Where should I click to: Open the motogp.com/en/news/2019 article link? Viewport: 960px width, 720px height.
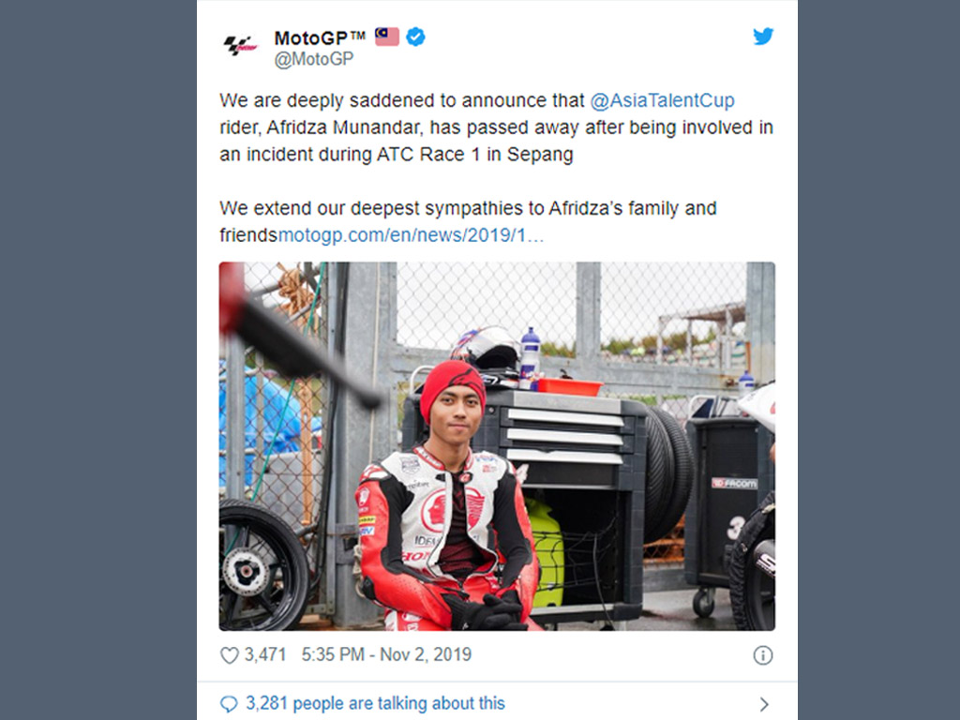[411, 235]
